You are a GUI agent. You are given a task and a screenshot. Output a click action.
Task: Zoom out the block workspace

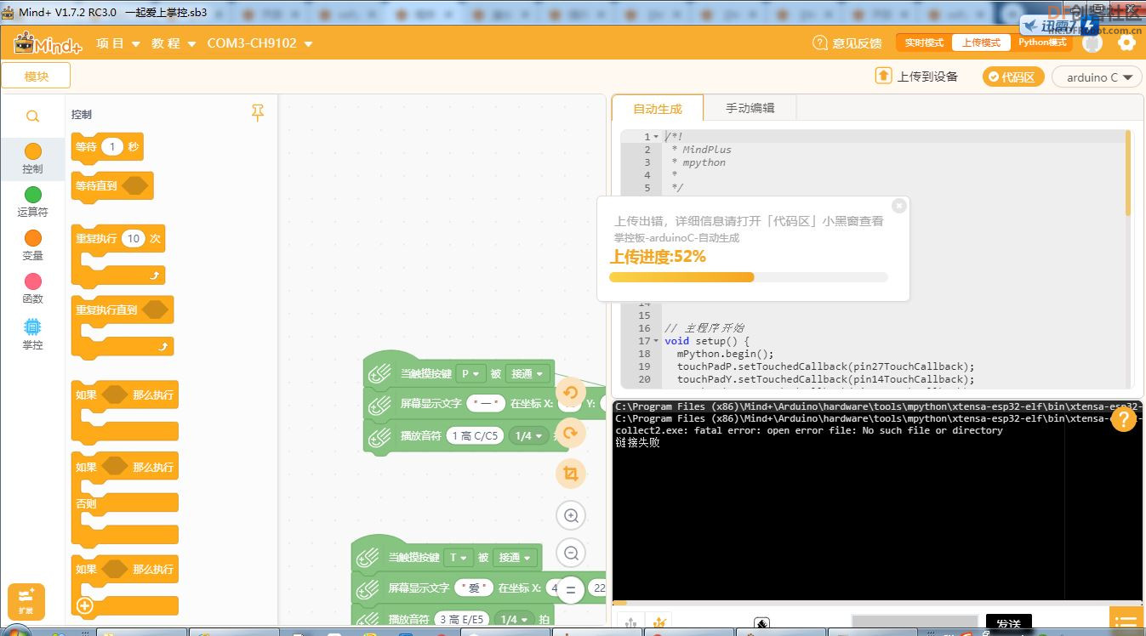[571, 553]
